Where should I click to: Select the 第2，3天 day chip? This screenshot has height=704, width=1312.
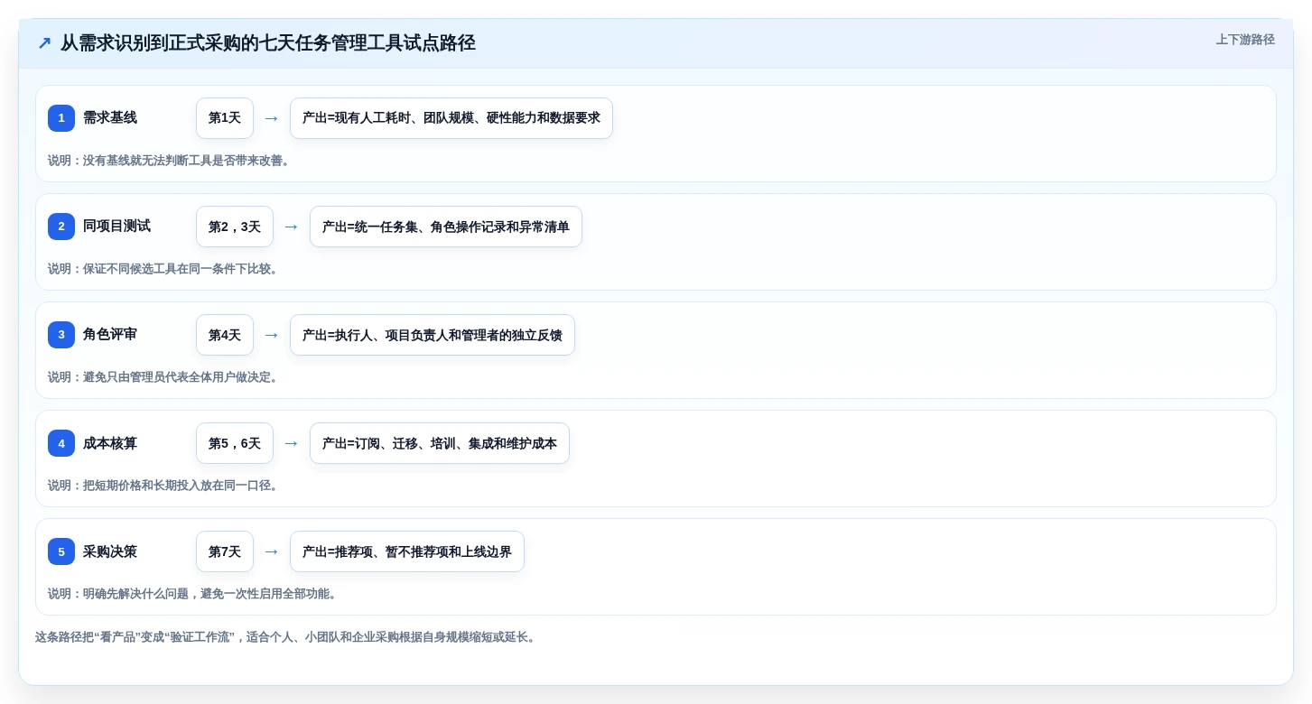[235, 227]
